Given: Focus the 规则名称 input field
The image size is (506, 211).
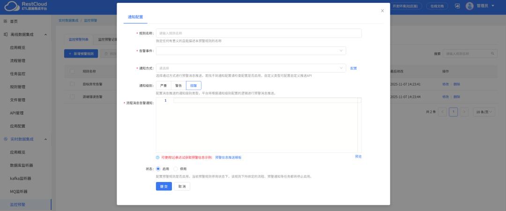Looking at the screenshot, I should 259,33.
